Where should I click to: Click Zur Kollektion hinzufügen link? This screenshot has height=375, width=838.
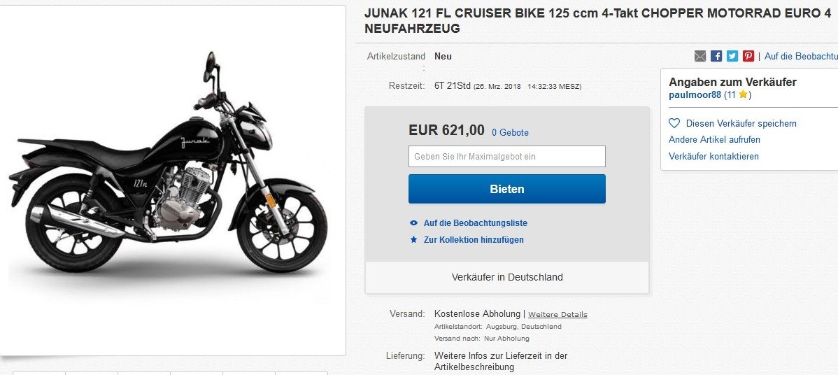point(474,240)
